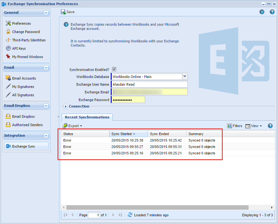Click the "Displaying 1 - 3 of 3" text

pyautogui.click(x=257, y=215)
